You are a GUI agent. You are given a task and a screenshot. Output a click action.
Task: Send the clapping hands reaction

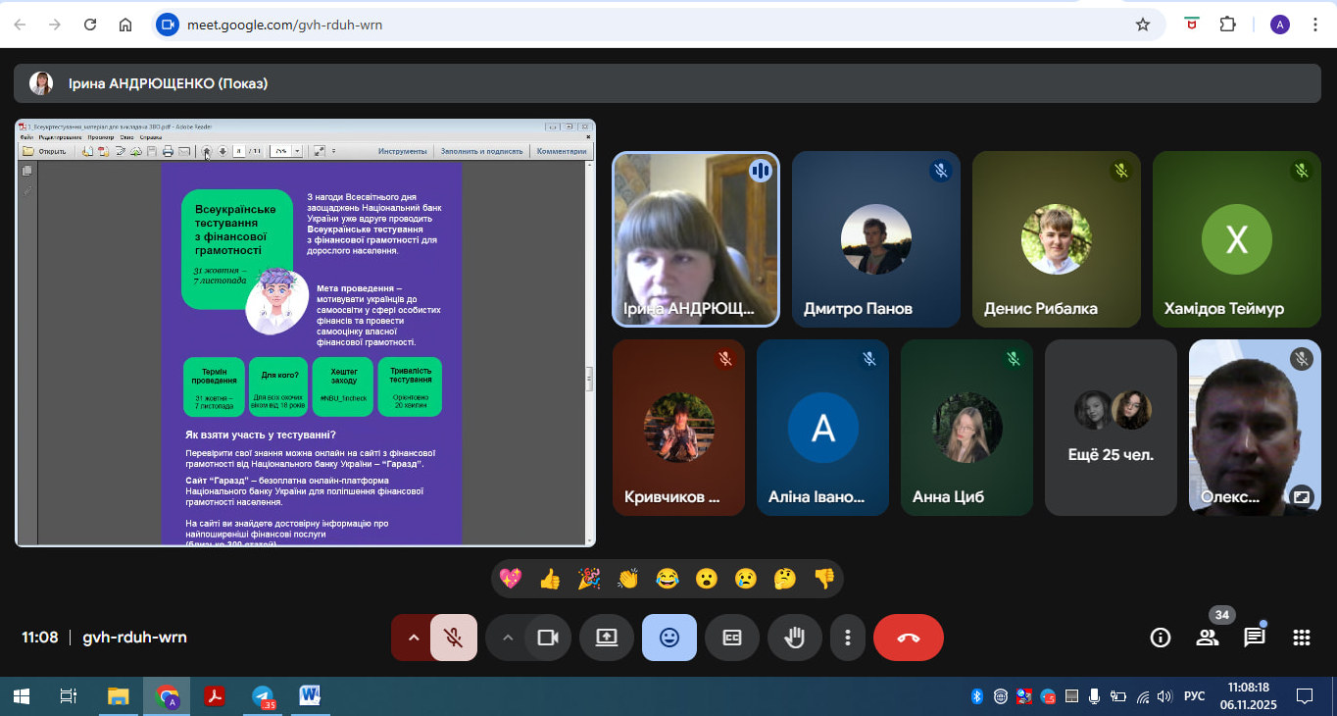pyautogui.click(x=628, y=579)
